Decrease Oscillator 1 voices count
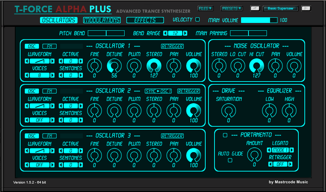 point(27,75)
